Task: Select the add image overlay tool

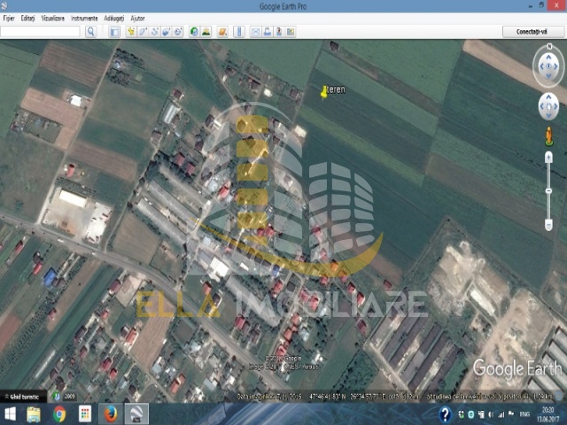Action: click(166, 32)
